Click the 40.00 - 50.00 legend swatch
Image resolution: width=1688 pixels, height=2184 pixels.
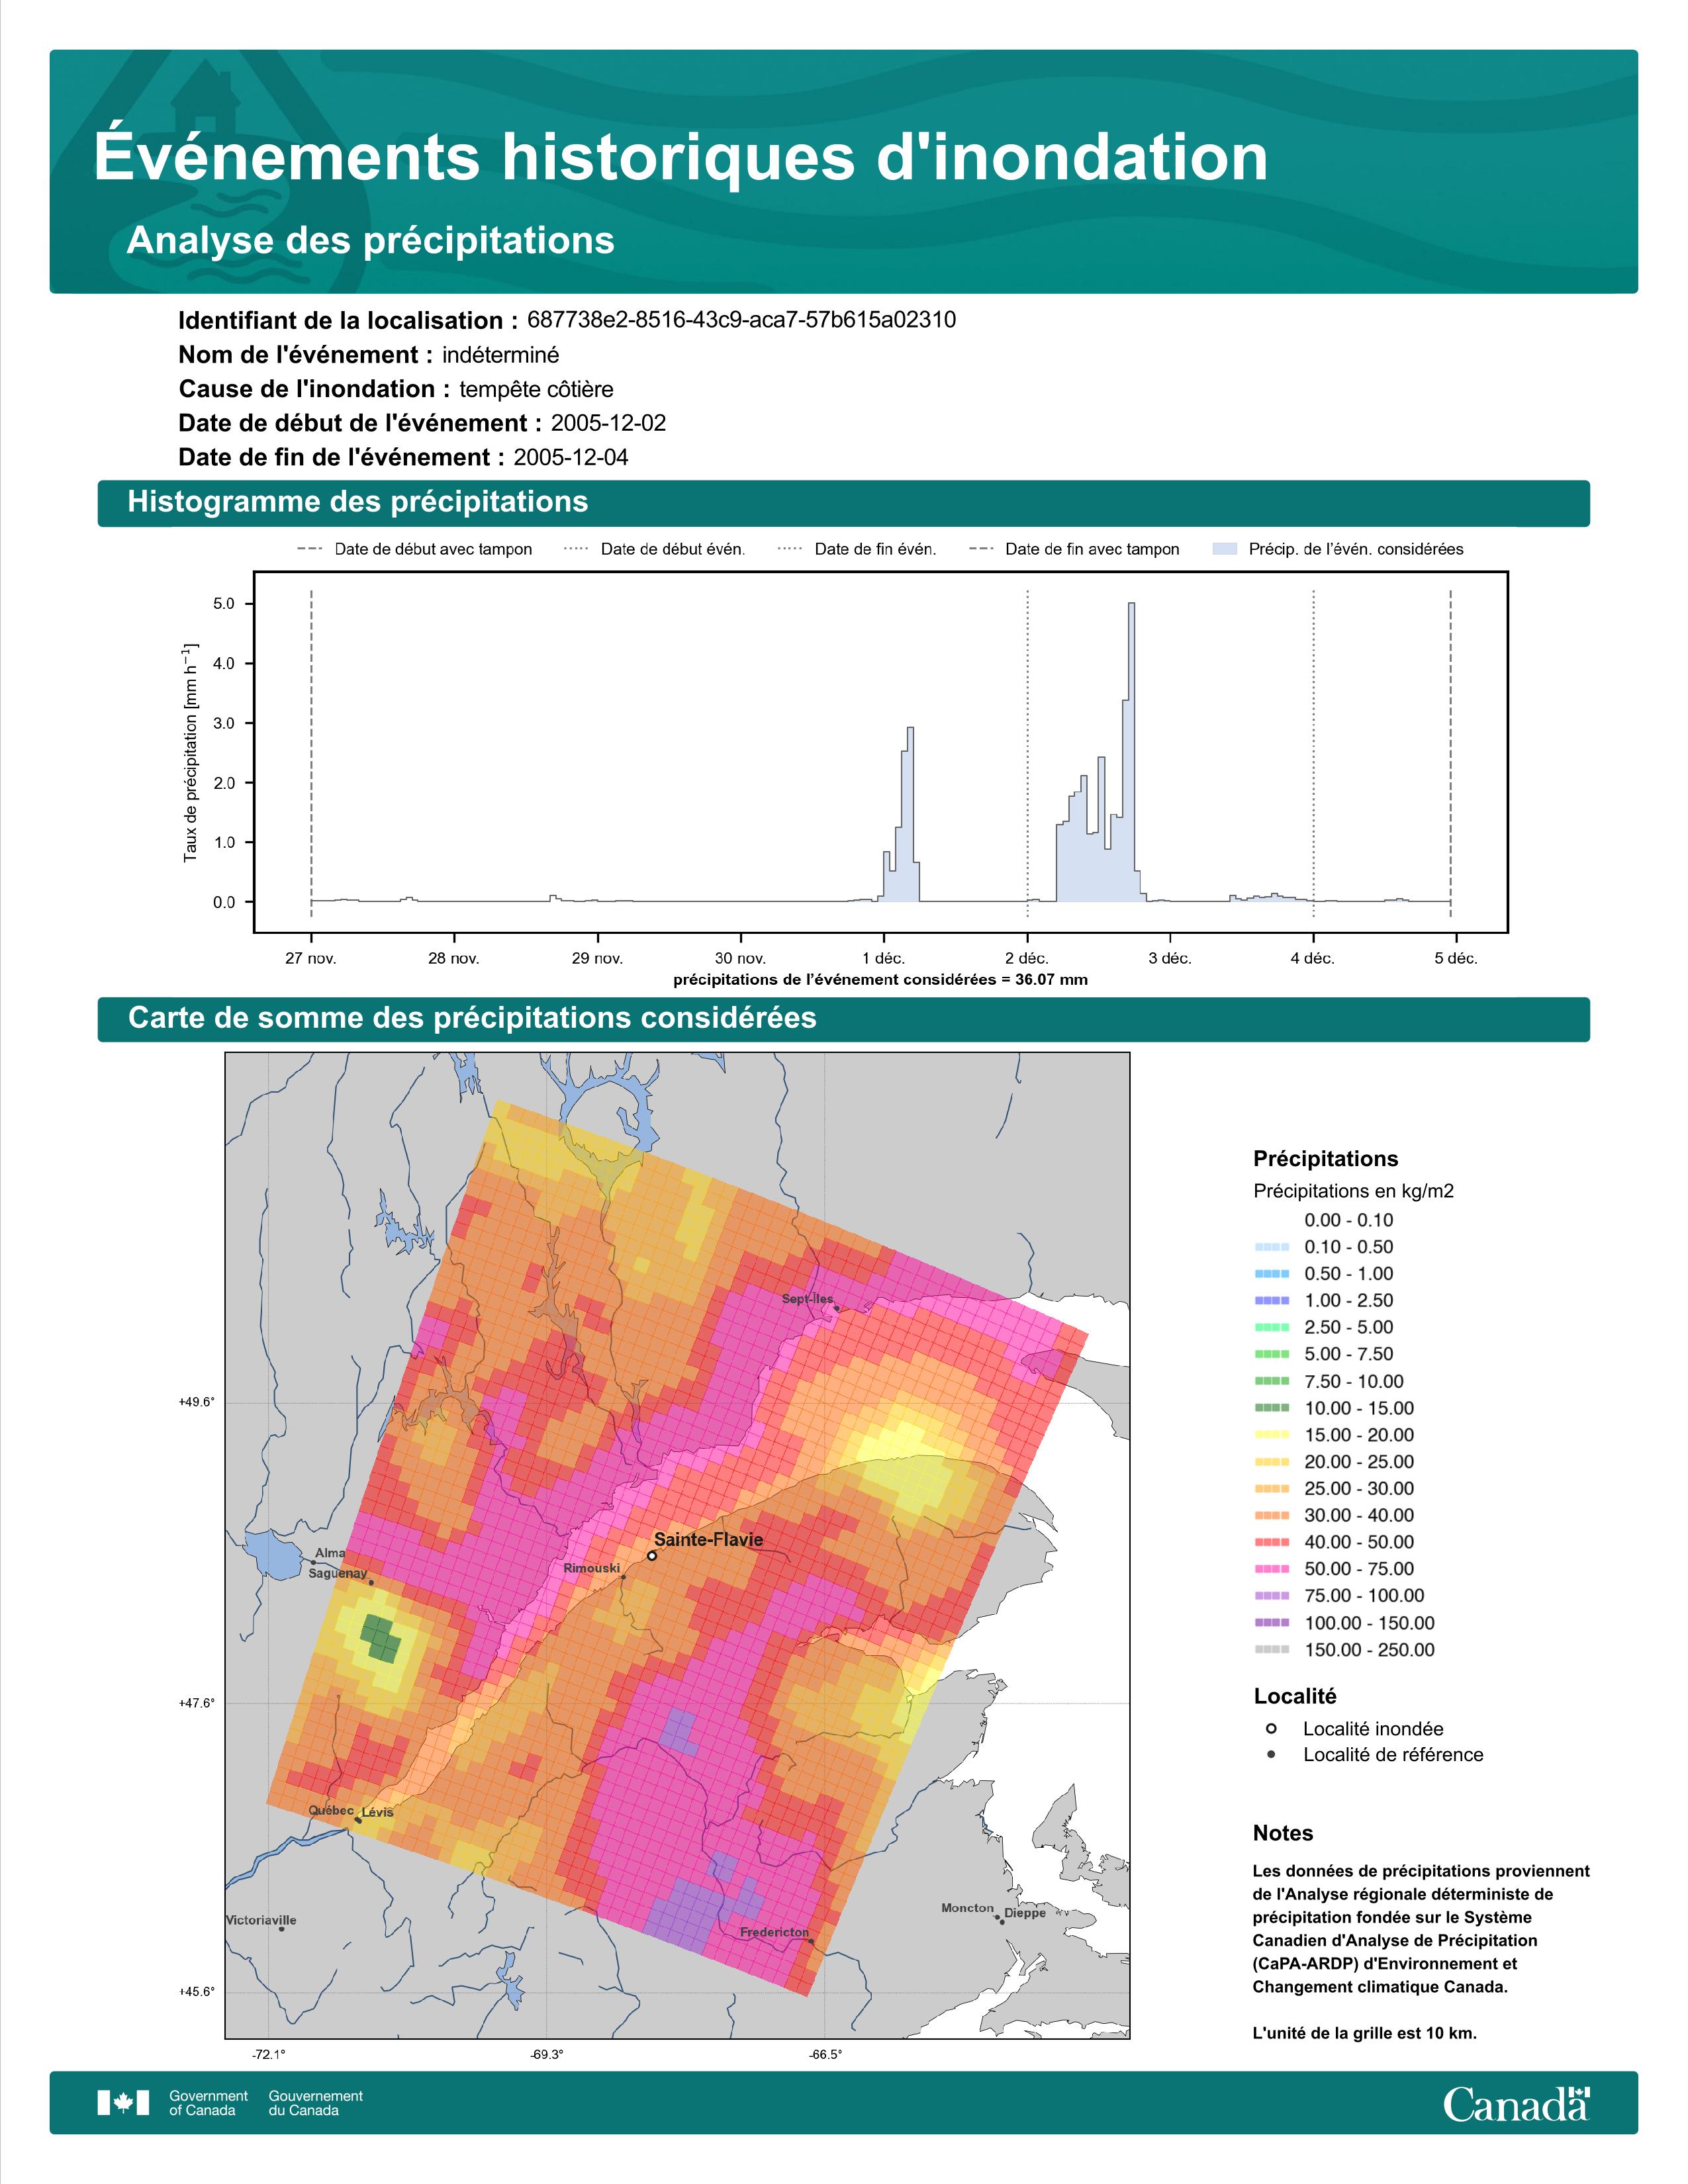[x=1271, y=1542]
